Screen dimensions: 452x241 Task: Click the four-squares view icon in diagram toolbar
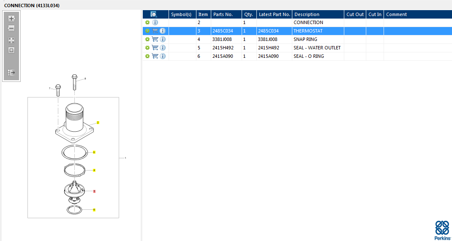pos(11,41)
